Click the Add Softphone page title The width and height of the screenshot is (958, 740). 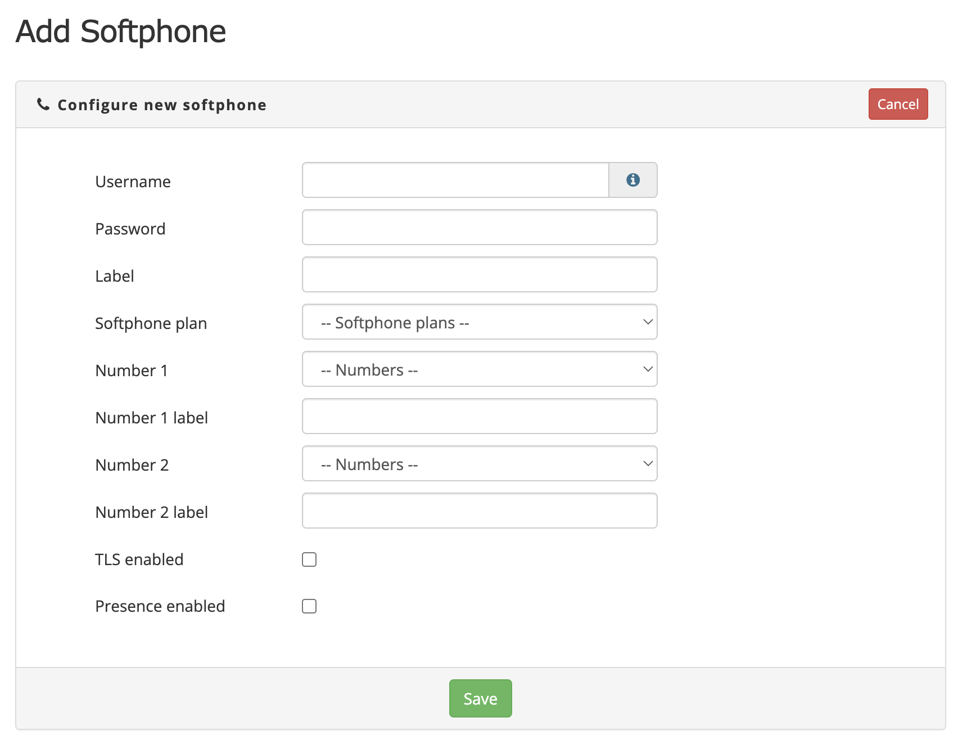point(120,31)
